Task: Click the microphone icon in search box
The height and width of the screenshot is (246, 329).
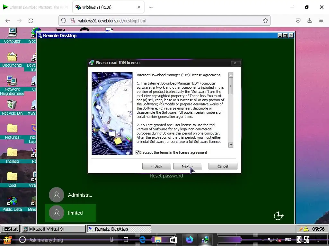Action: click(111, 240)
